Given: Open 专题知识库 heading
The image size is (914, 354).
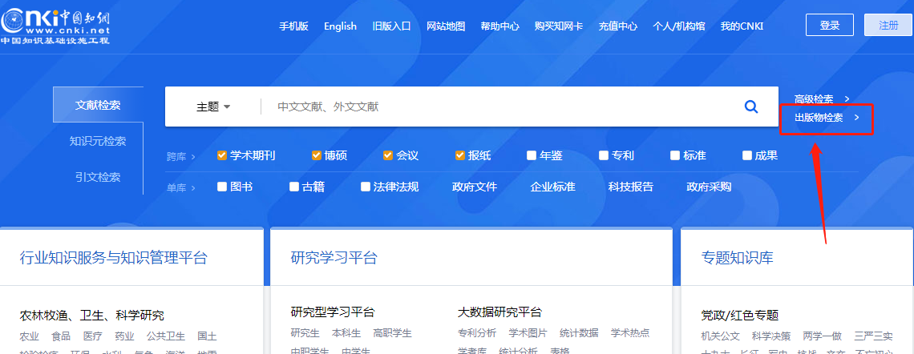Looking at the screenshot, I should [738, 258].
